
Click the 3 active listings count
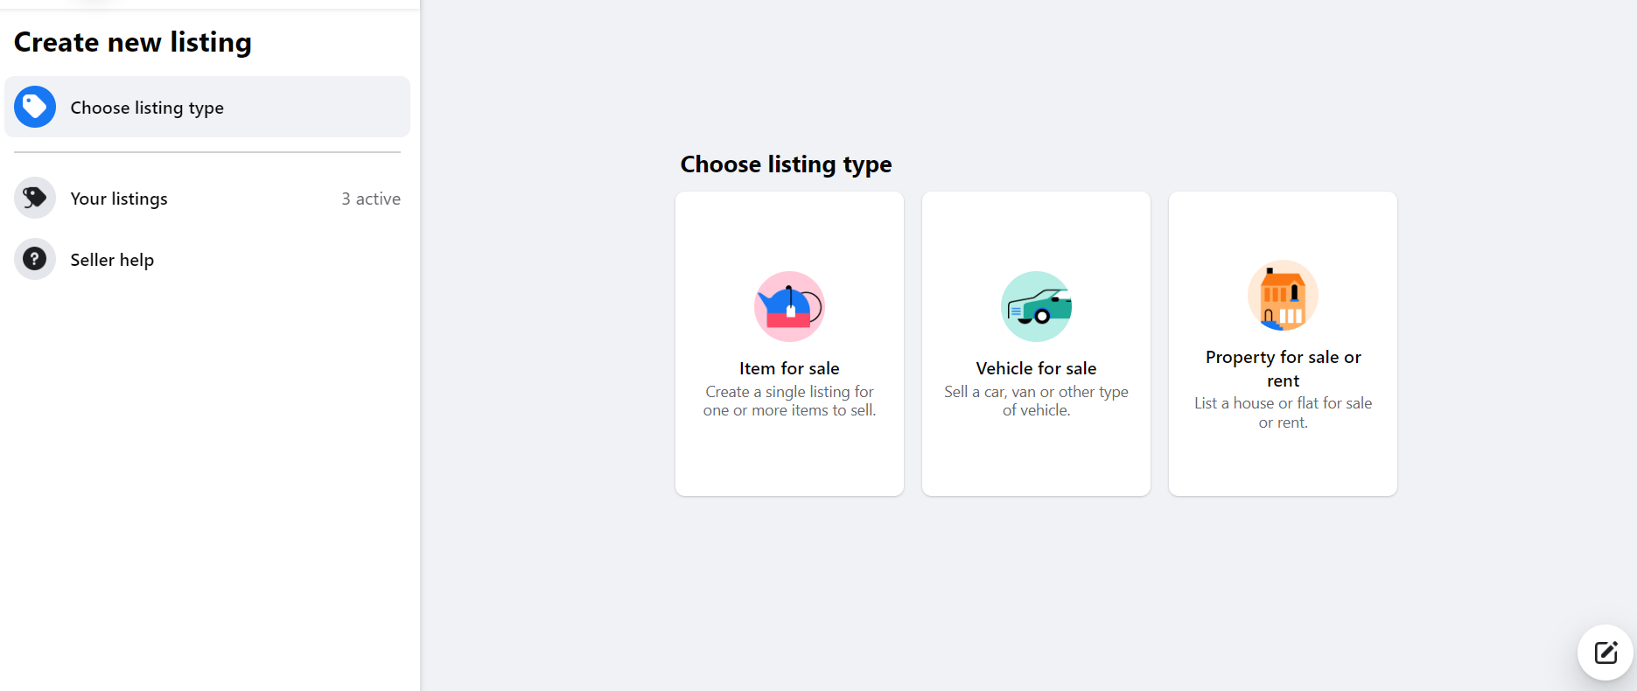tap(371, 199)
